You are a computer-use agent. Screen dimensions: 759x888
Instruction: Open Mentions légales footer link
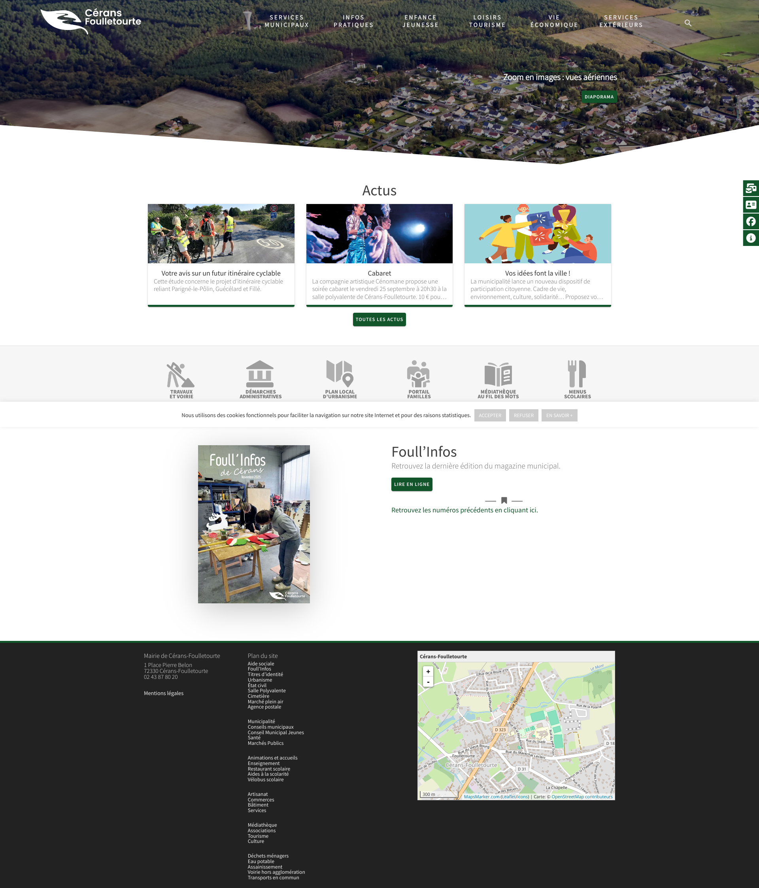point(163,693)
